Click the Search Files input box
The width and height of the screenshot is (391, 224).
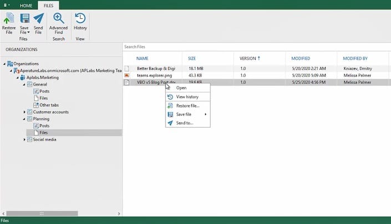click(x=255, y=47)
